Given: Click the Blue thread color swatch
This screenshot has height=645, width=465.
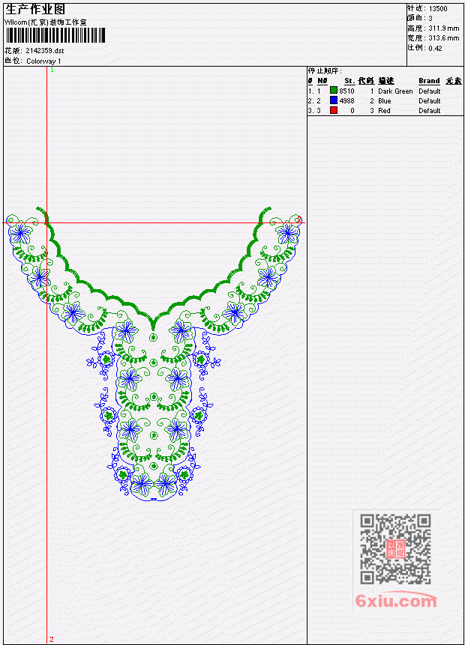Looking at the screenshot, I should [334, 100].
